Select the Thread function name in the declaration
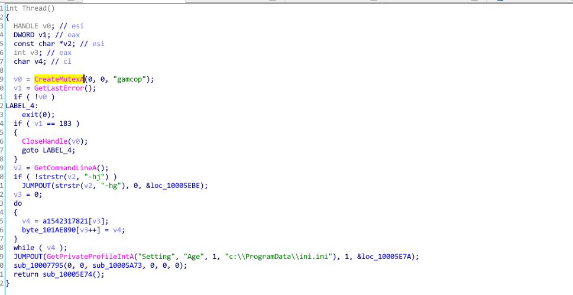The image size is (573, 295). coord(34,8)
